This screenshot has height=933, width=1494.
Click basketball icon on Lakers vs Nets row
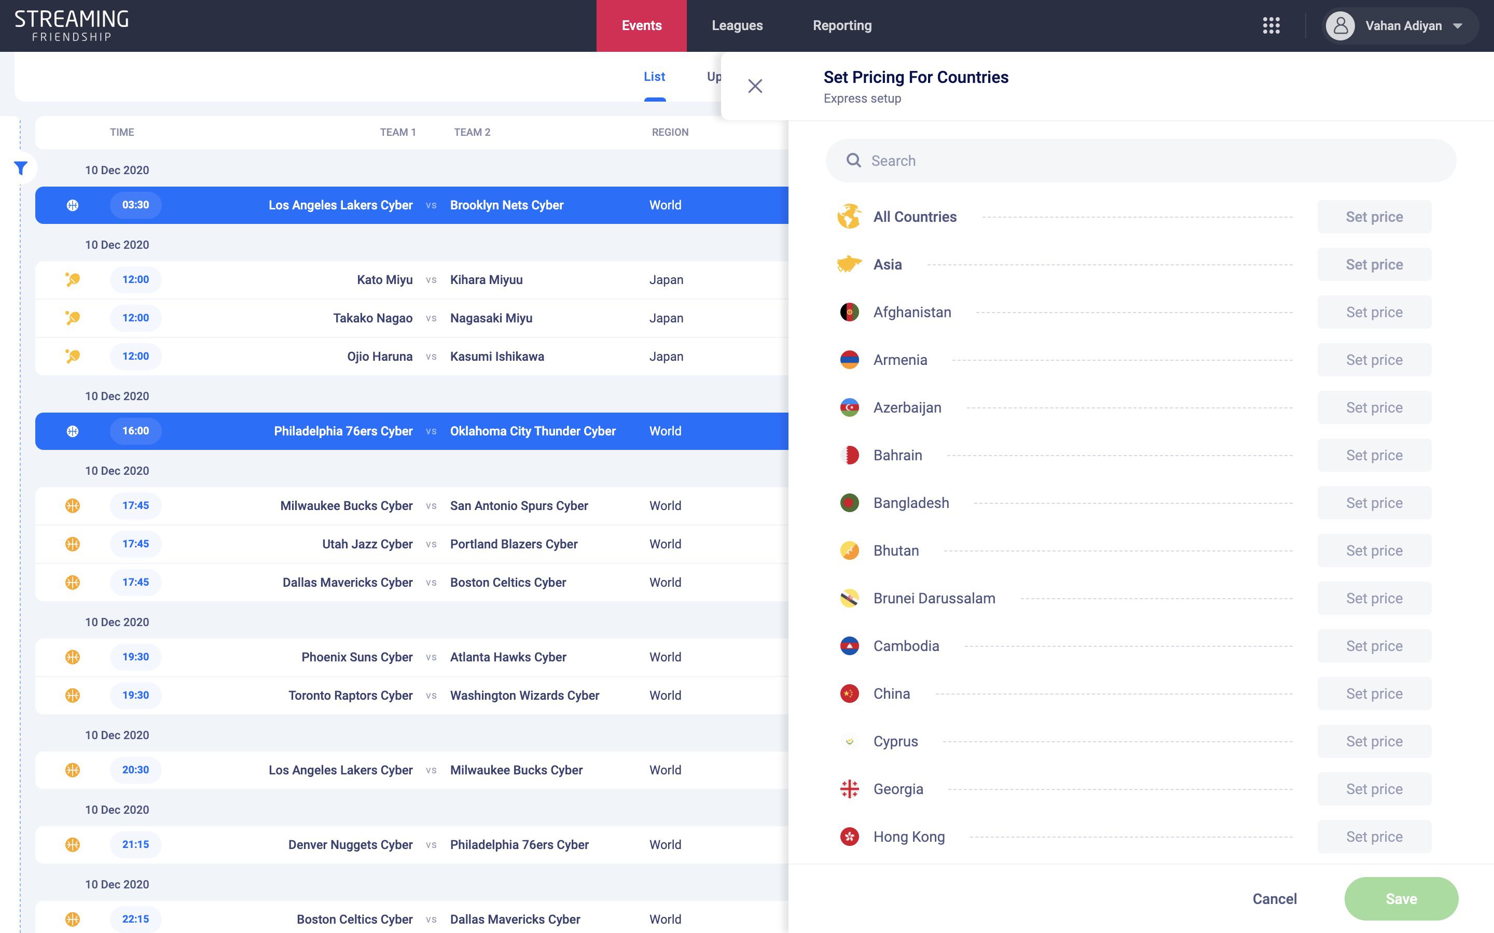[x=72, y=205]
